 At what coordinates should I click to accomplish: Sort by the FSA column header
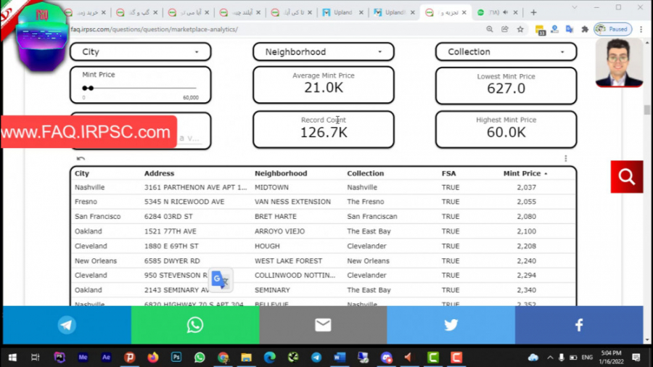[x=448, y=173]
